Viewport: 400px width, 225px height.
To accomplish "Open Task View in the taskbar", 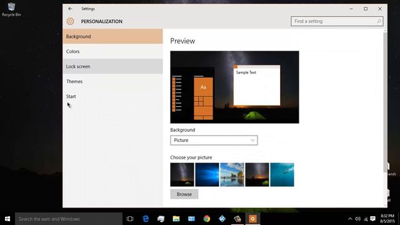I will coord(130,219).
